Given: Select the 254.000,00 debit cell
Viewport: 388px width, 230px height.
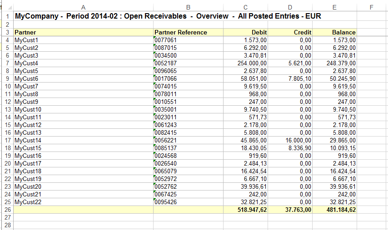Looking at the screenshot, I should [x=245, y=63].
